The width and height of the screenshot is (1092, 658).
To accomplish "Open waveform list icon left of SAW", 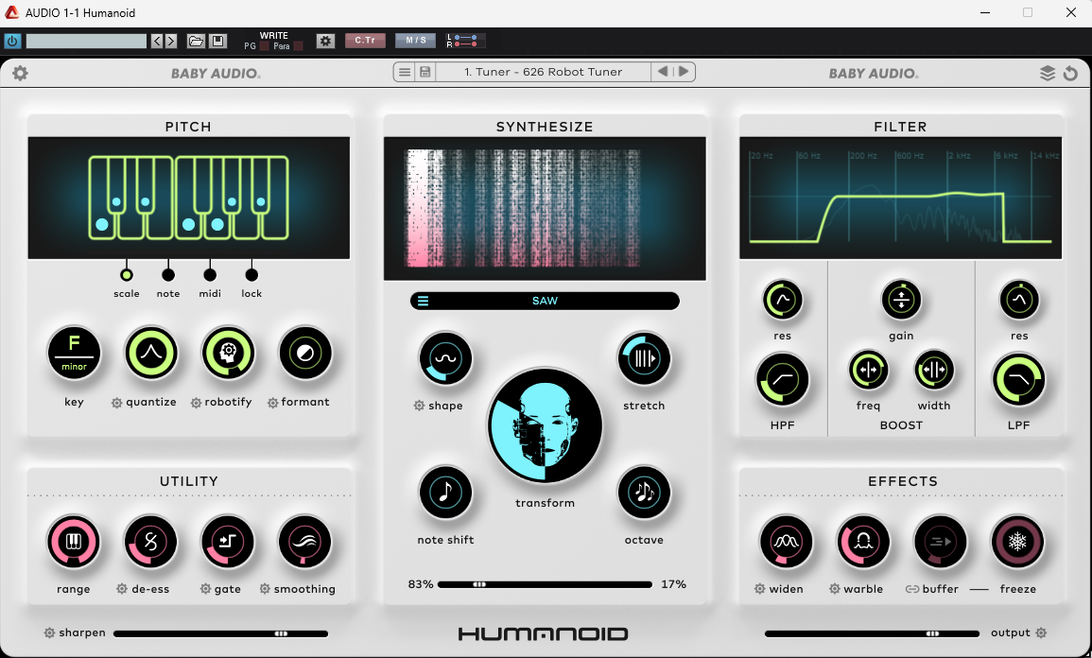I will (x=423, y=301).
